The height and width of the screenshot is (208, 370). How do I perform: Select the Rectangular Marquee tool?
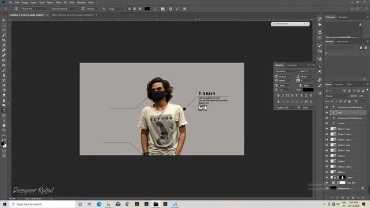pos(4,25)
